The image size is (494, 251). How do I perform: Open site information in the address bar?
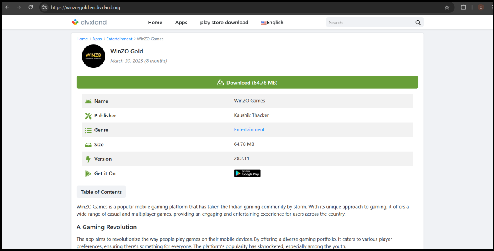(x=44, y=7)
